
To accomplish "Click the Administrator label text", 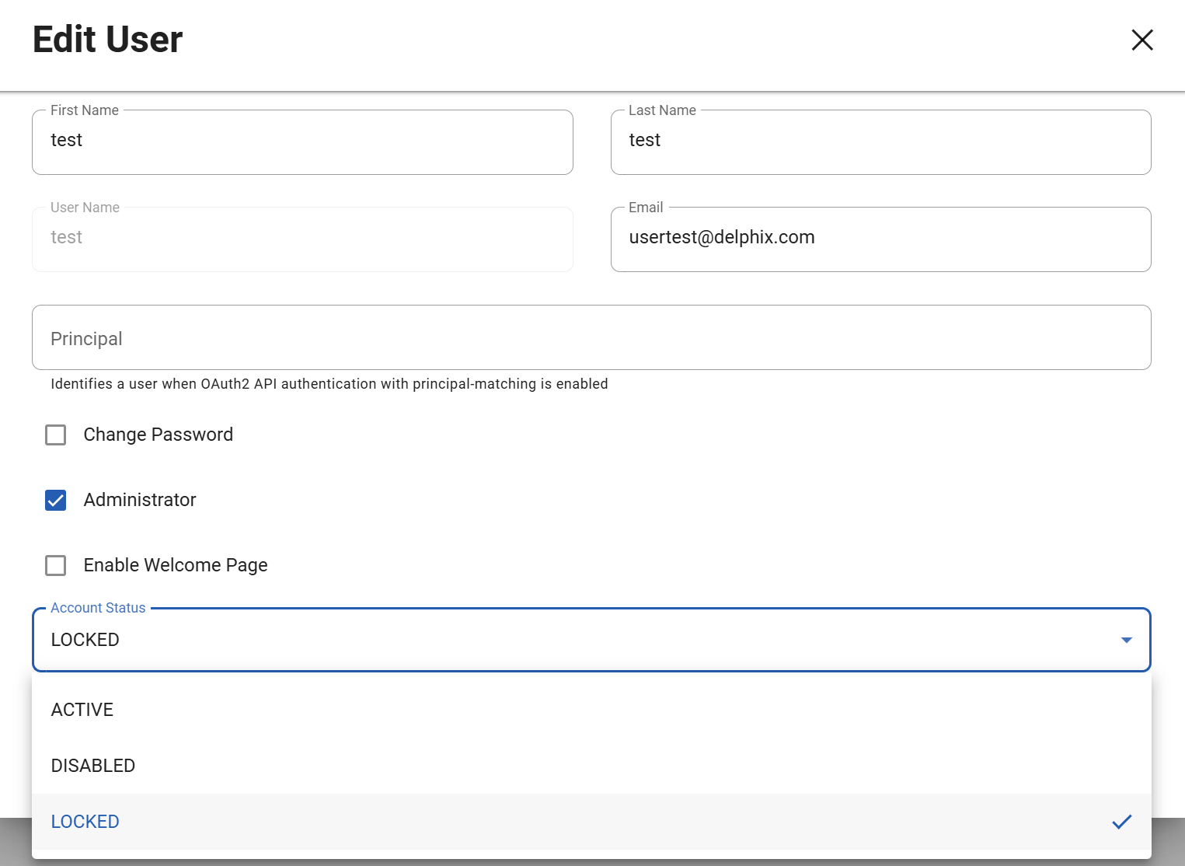I will coord(140,500).
